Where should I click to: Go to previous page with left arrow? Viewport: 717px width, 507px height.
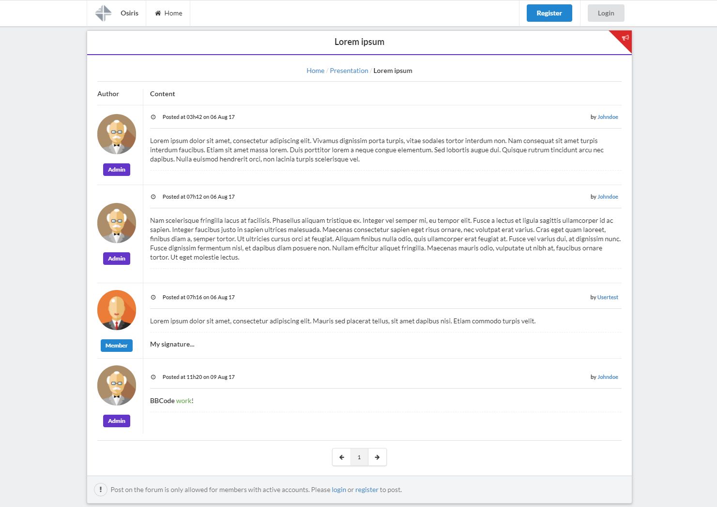(342, 457)
